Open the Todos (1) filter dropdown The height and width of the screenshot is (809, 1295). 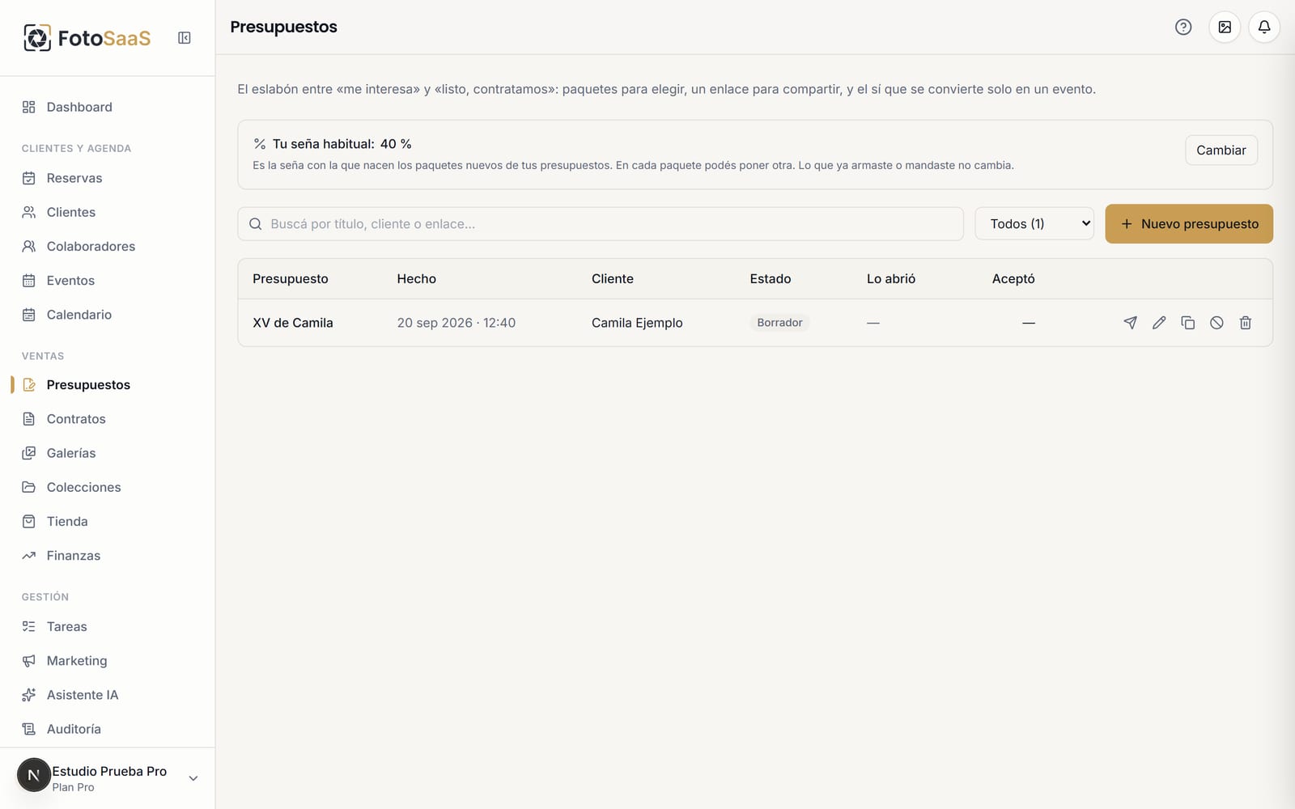(x=1034, y=224)
